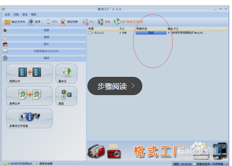Click the 移除 remove toolbar button
Screen dimensions: 232x166
pyautogui.click(x=51, y=22)
